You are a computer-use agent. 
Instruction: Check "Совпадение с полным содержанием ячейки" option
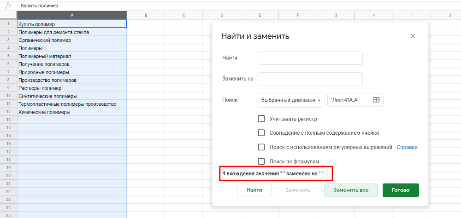261,133
